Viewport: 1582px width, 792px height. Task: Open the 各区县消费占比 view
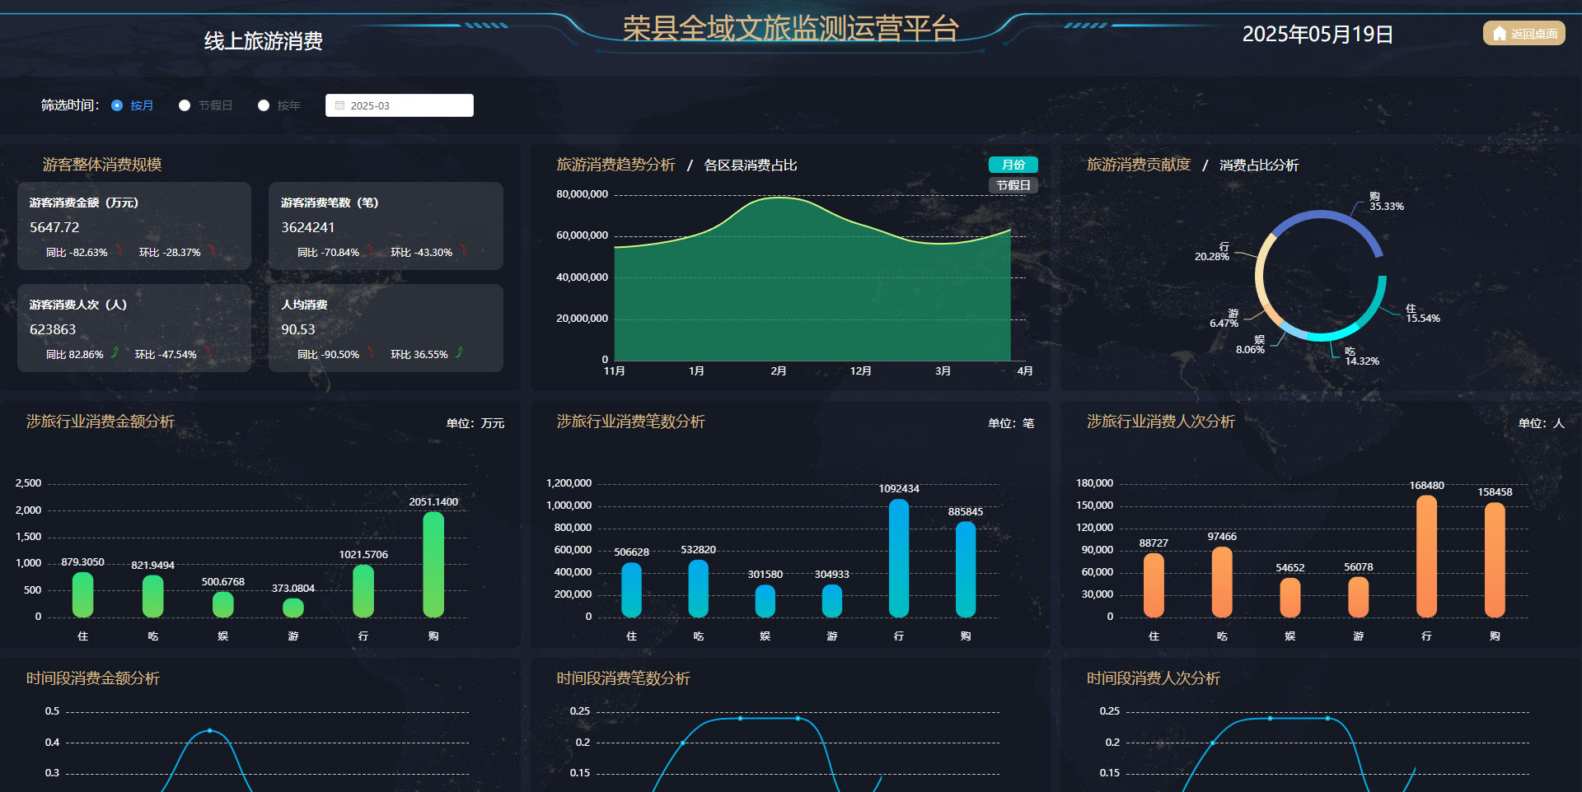[x=750, y=165]
